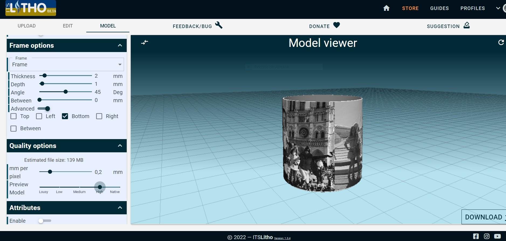Collapse the Attributes section
The width and height of the screenshot is (506, 241).
(x=120, y=208)
